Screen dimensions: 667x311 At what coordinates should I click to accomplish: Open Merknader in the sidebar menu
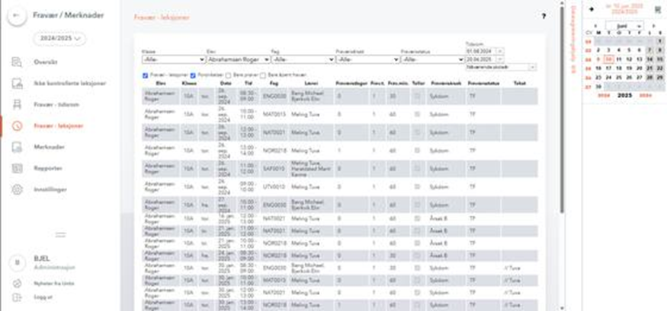tap(49, 147)
